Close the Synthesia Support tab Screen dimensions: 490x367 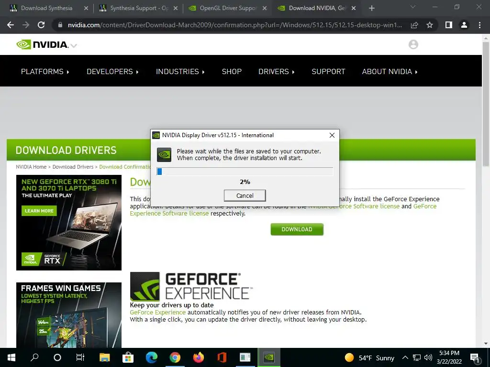point(176,9)
